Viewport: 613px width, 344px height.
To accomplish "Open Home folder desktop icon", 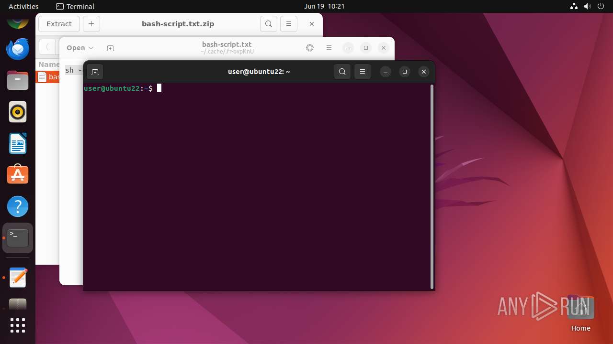I will pos(580,313).
